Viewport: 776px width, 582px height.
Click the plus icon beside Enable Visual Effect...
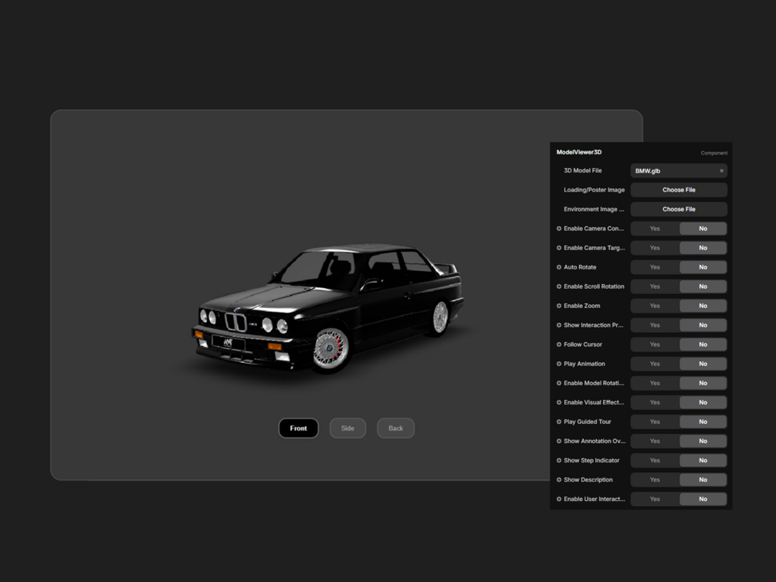(559, 402)
